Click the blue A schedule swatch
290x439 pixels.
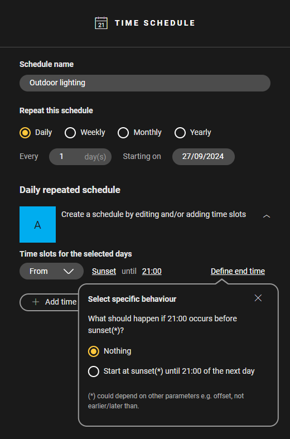(x=37, y=225)
